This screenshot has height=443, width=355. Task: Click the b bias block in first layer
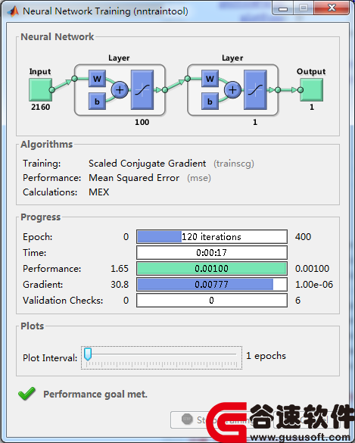(97, 101)
